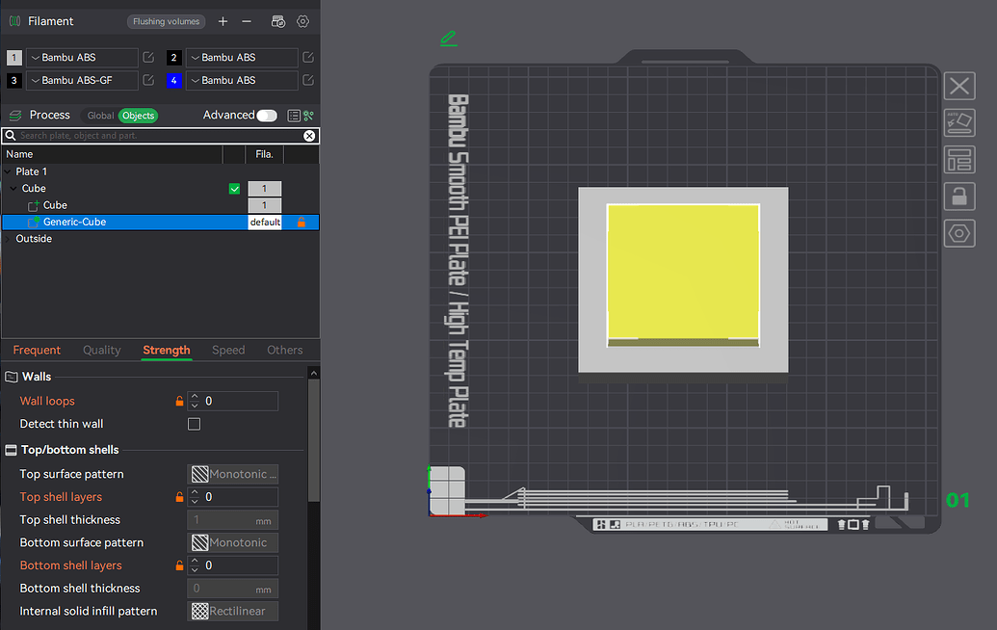Viewport: 997px width, 630px height.
Task: Reset Wall loops via orange lock icon
Action: [179, 401]
